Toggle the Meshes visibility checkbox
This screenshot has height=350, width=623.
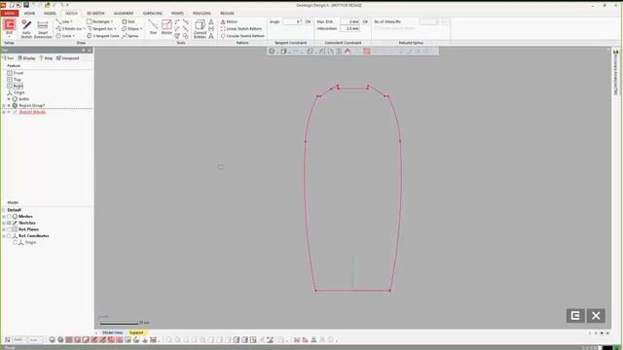click(x=9, y=217)
